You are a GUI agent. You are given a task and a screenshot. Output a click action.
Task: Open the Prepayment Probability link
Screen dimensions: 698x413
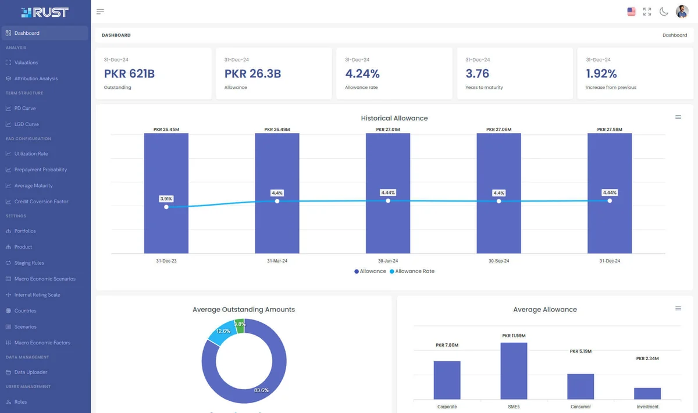(41, 170)
